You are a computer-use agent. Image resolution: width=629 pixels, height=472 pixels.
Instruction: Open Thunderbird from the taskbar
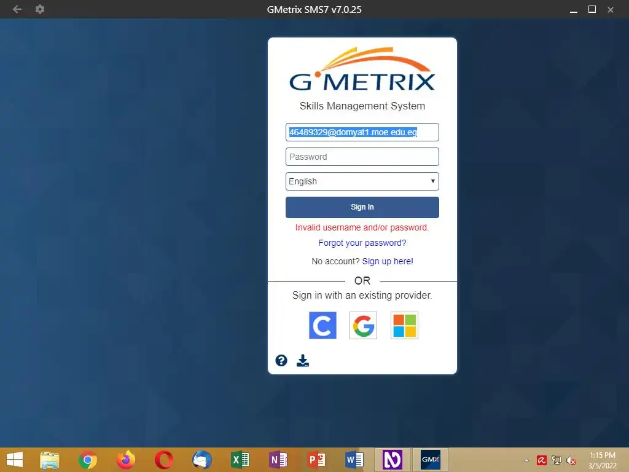(201, 460)
